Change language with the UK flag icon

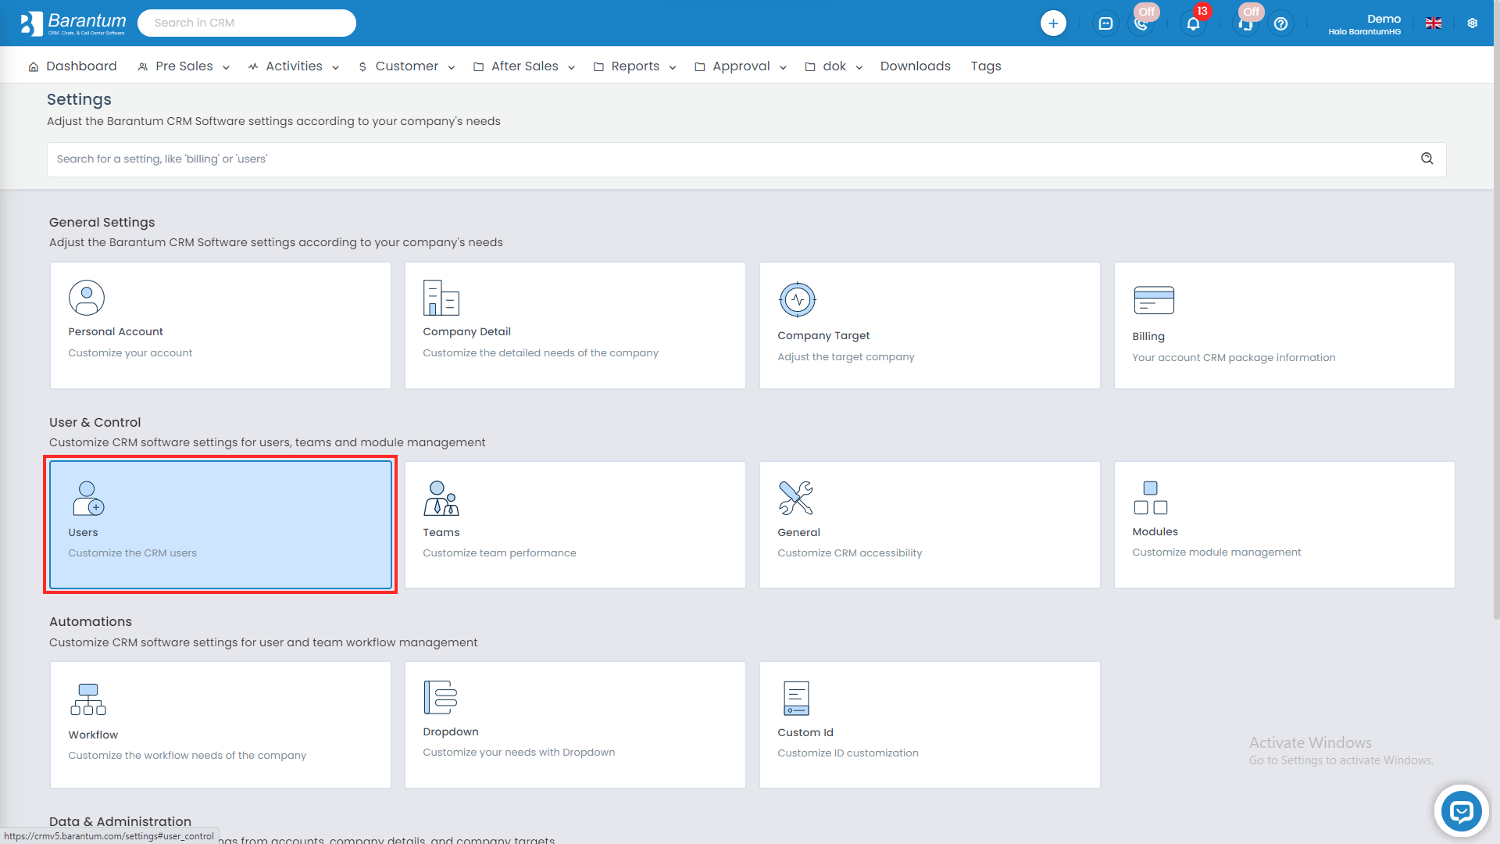point(1434,23)
